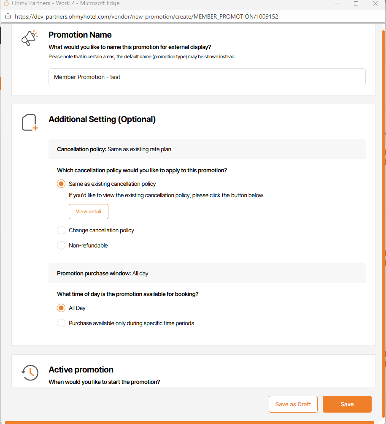
Task: Click the vertical orange scrollbar
Action: (x=383, y=211)
